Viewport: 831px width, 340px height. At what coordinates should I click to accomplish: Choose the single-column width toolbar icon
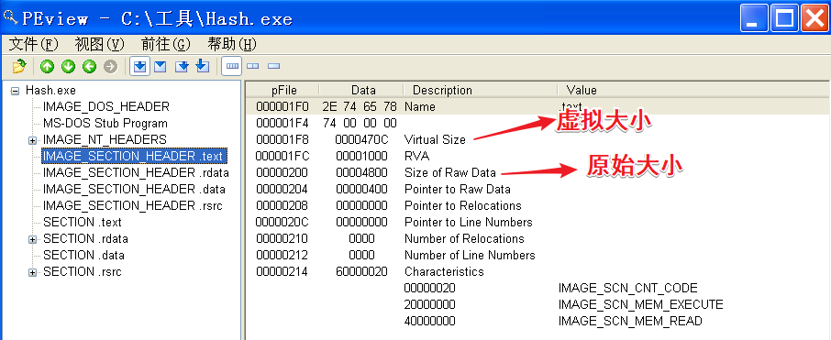[273, 66]
